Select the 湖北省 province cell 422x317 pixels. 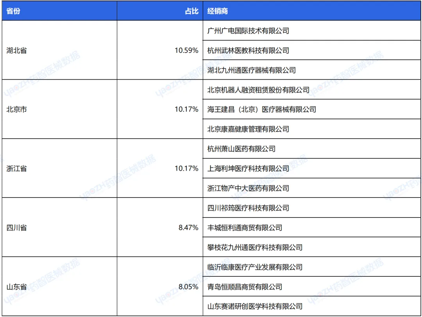59,50
